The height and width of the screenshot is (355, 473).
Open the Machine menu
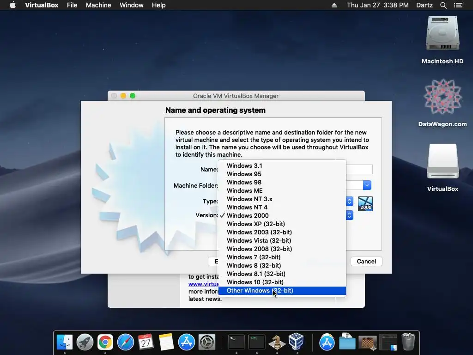pos(98,5)
